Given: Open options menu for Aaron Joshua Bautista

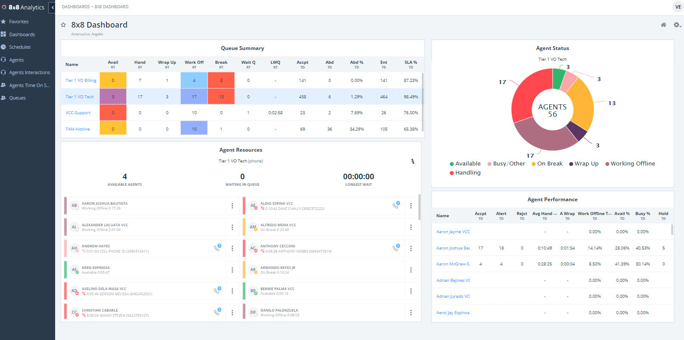Looking at the screenshot, I should [x=232, y=206].
